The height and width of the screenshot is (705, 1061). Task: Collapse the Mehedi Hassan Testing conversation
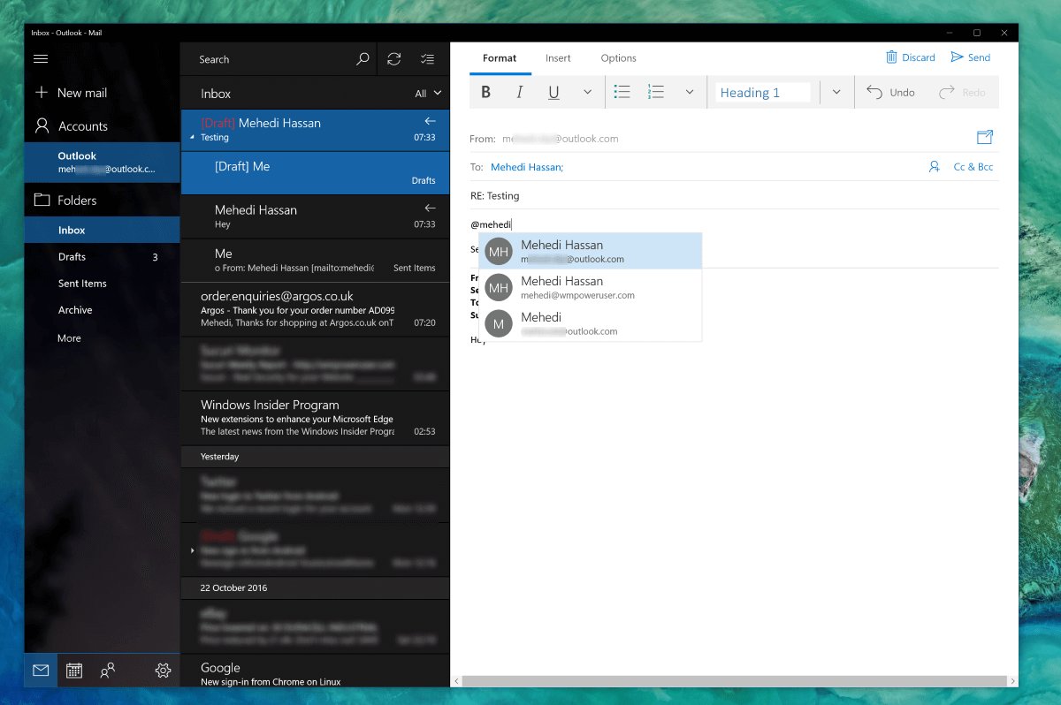pos(192,139)
